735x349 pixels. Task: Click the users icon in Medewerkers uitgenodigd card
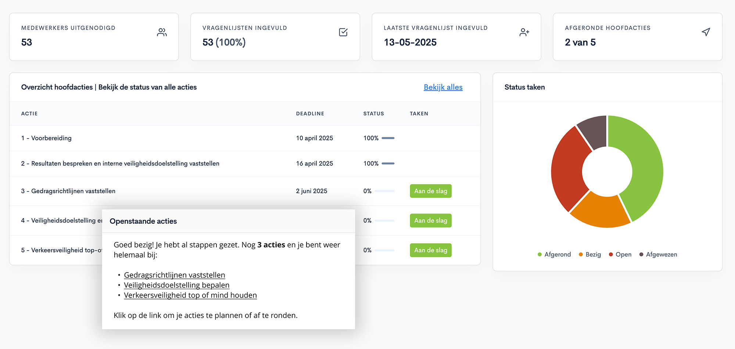(x=162, y=32)
